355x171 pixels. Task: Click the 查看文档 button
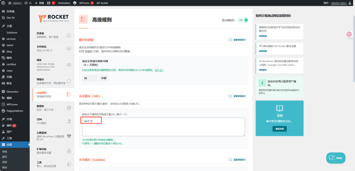coord(279,129)
